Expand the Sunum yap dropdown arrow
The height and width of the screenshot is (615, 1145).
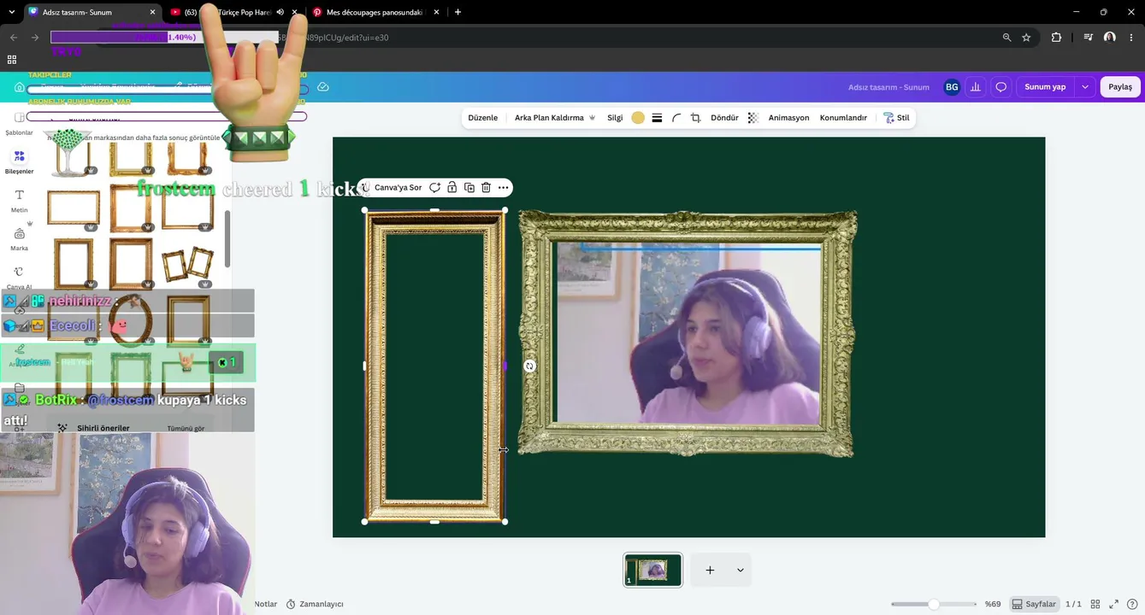click(1085, 87)
